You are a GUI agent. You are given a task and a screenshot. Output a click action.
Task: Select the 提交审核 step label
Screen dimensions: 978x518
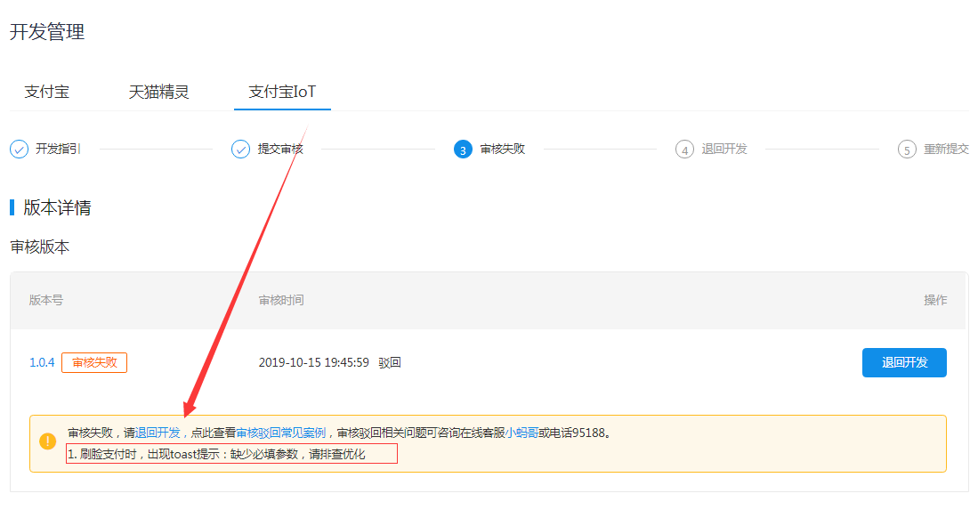pyautogui.click(x=280, y=150)
